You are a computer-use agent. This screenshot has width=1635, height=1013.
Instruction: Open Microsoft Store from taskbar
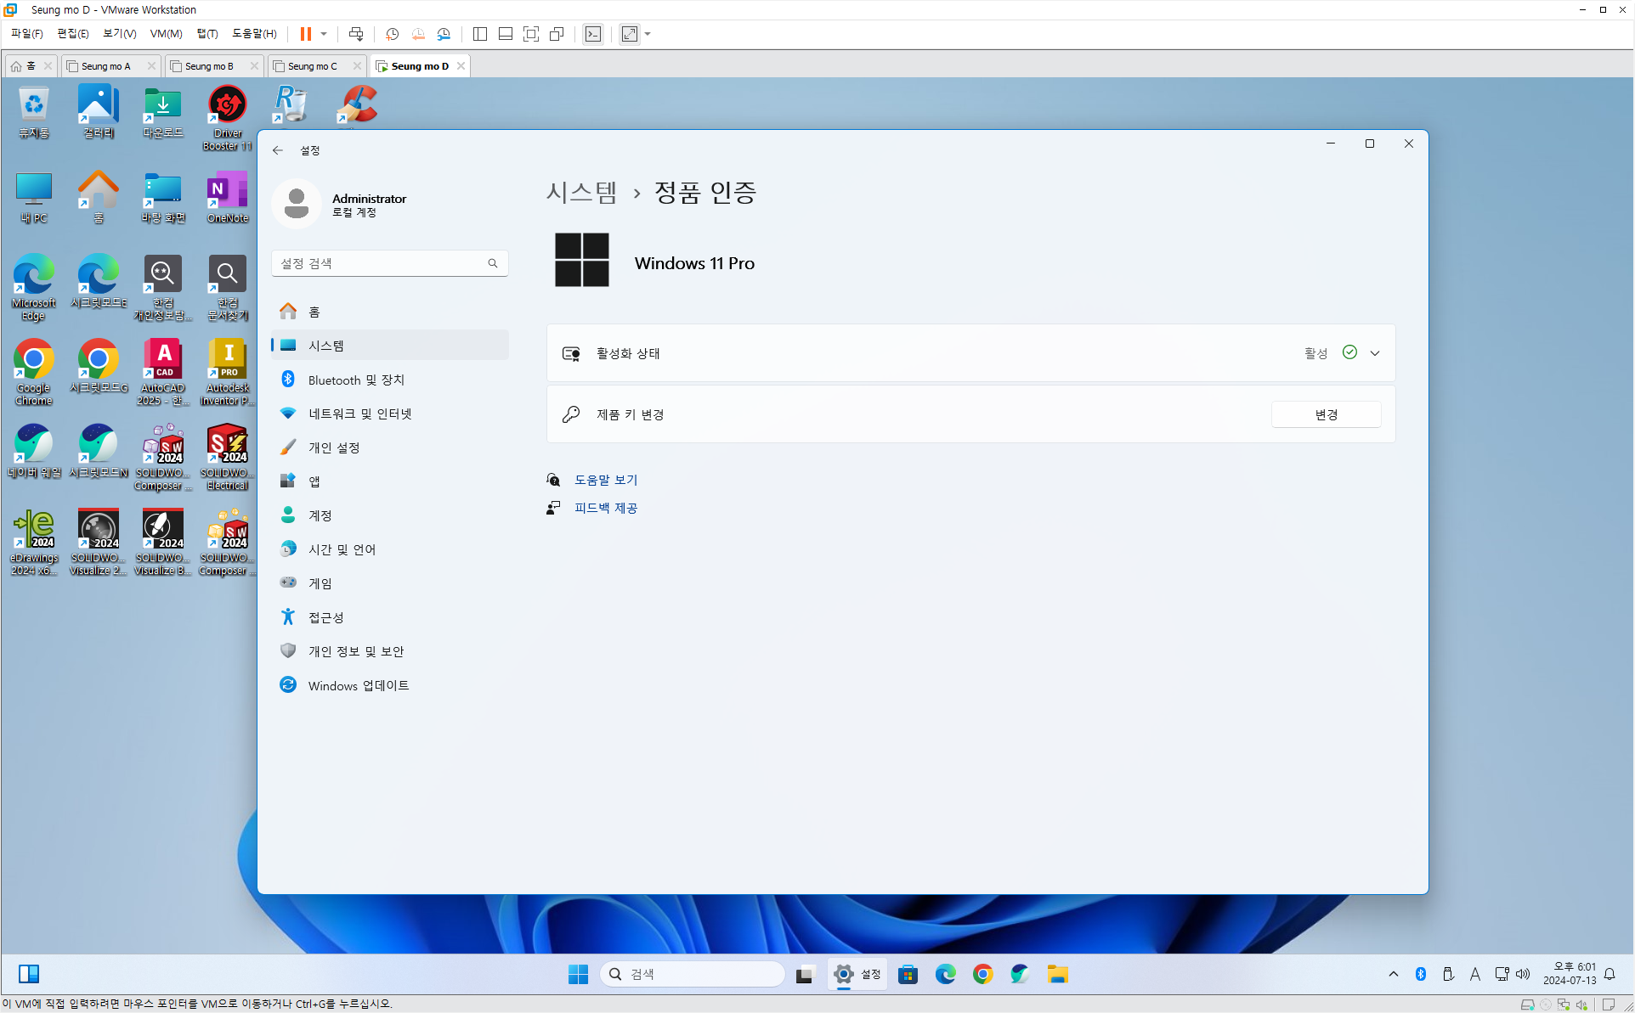coord(908,974)
